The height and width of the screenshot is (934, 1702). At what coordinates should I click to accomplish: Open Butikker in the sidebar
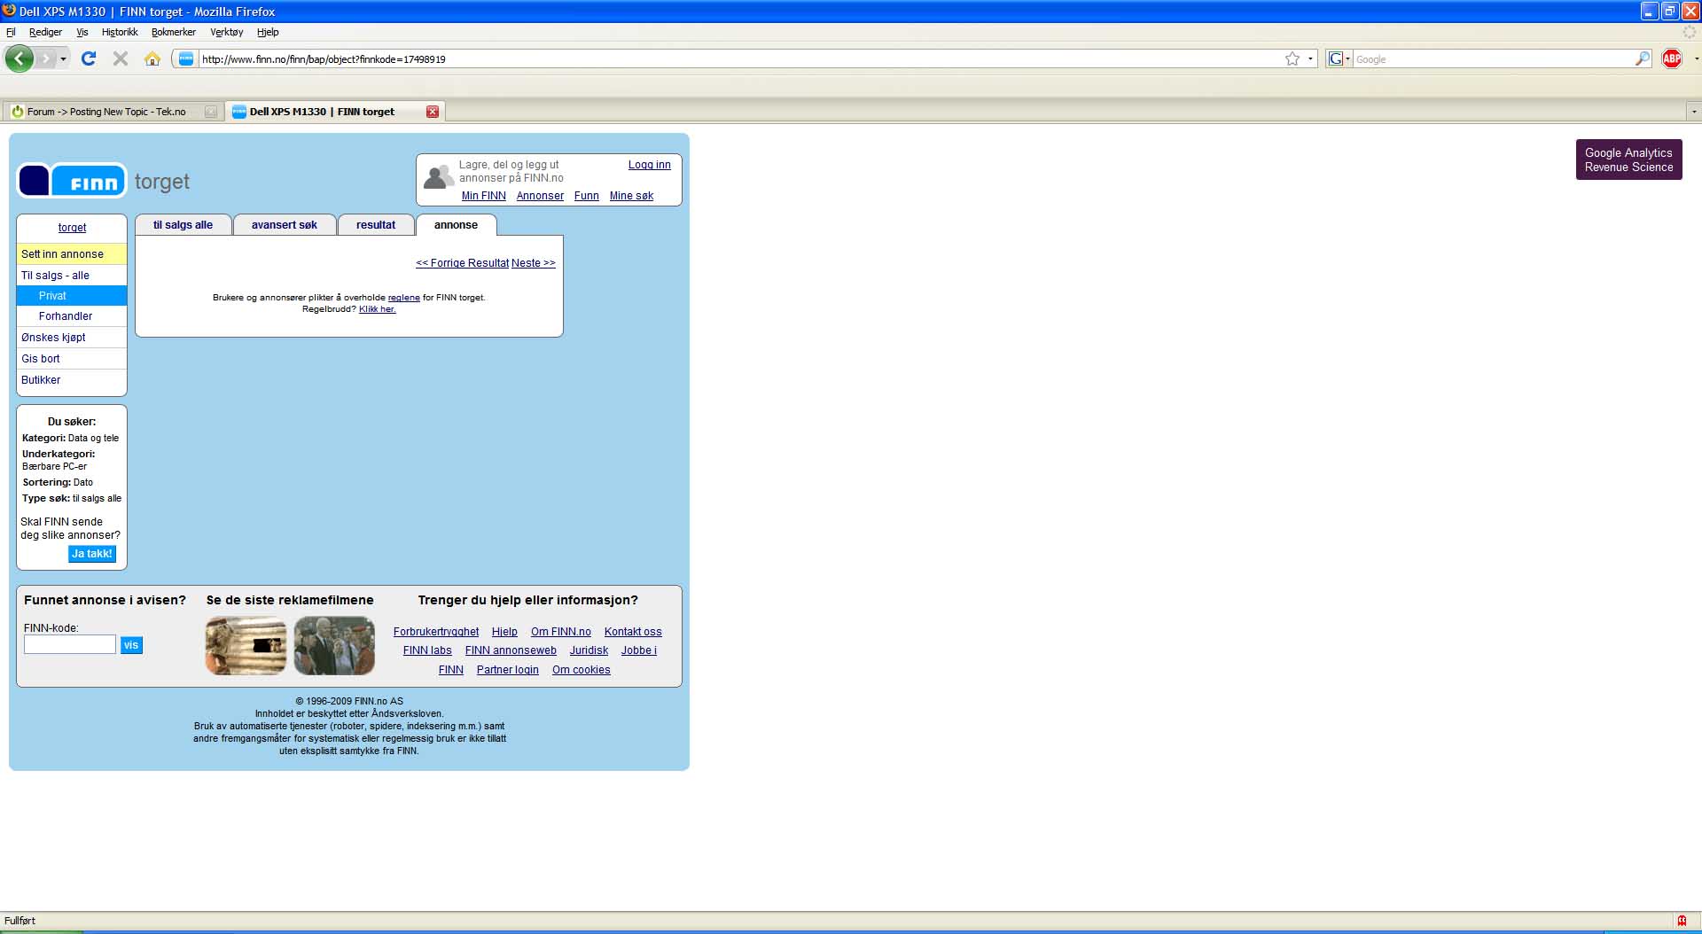(x=72, y=380)
